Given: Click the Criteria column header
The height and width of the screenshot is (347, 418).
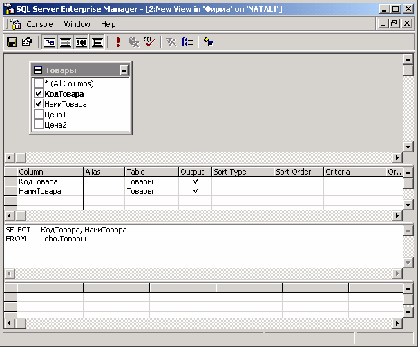Looking at the screenshot, I should pyautogui.click(x=354, y=172).
